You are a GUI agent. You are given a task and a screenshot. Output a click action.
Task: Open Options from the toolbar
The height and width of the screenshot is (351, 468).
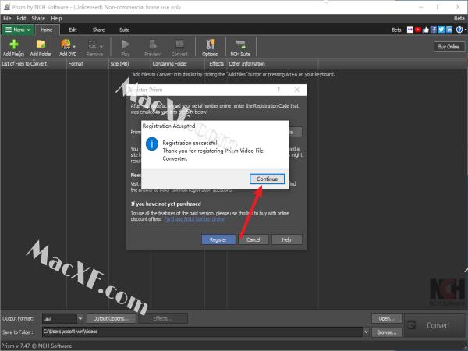(210, 45)
